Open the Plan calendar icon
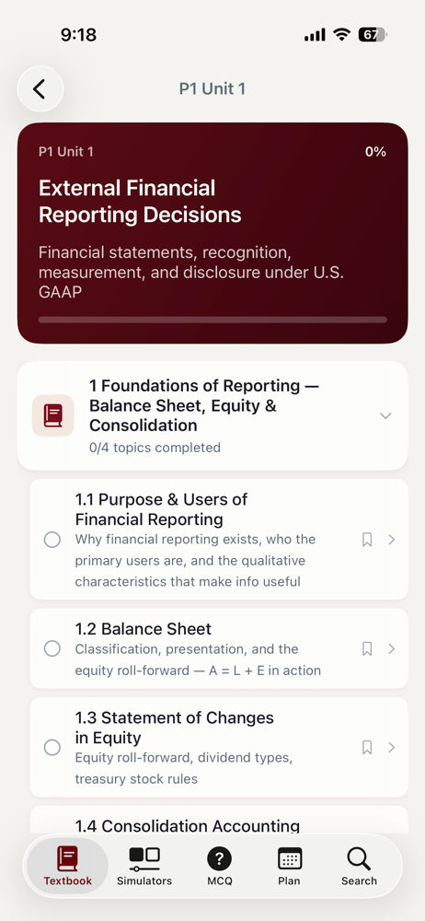Screen dimensions: 425x921 [290, 859]
